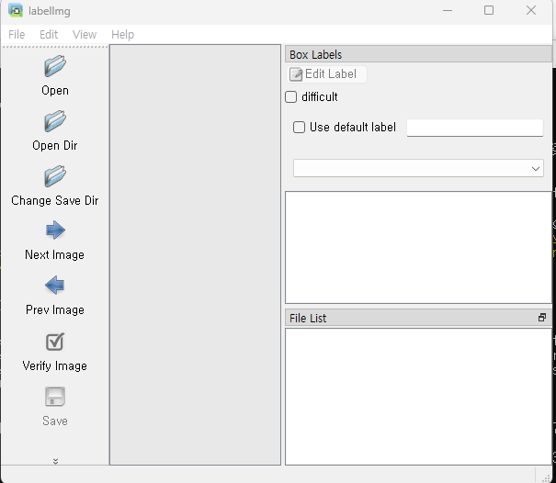Enable Use default label checkbox

tap(299, 128)
